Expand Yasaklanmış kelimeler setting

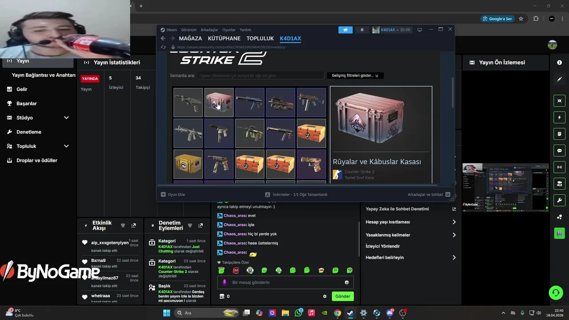pyautogui.click(x=454, y=235)
